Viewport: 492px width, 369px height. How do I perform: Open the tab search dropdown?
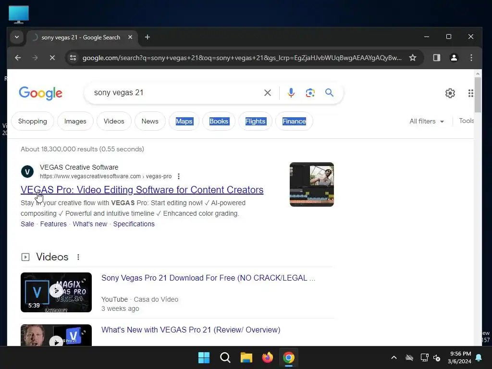point(17,37)
